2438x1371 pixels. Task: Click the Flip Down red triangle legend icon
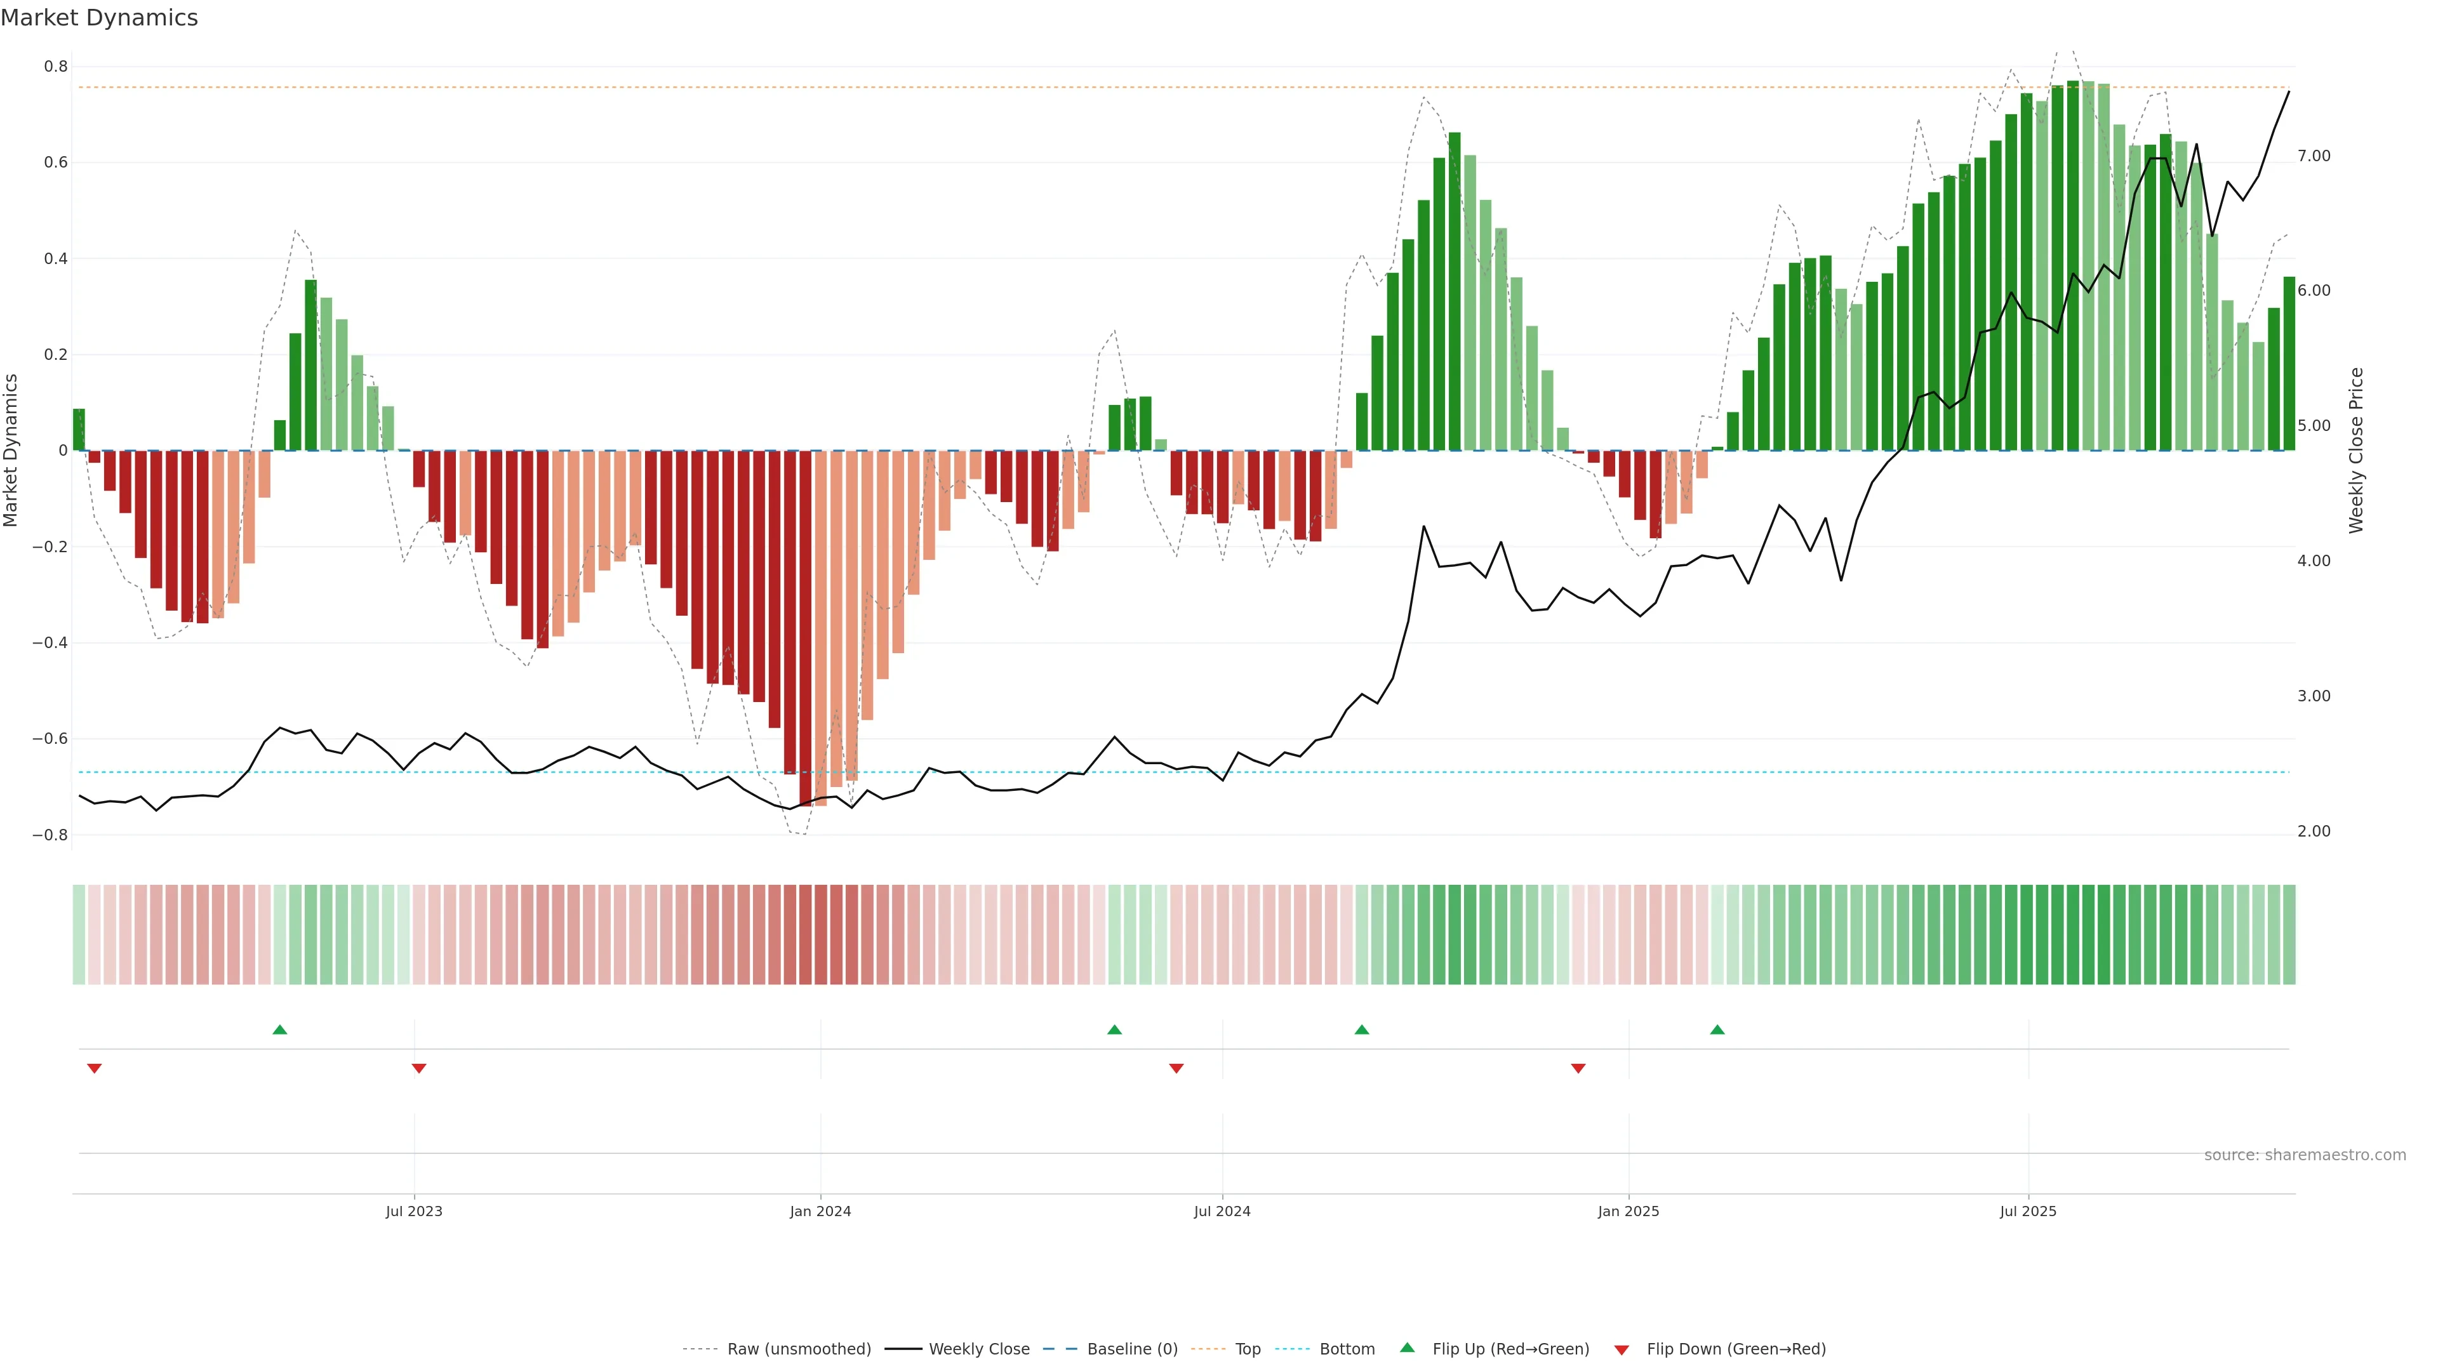pyautogui.click(x=1622, y=1349)
